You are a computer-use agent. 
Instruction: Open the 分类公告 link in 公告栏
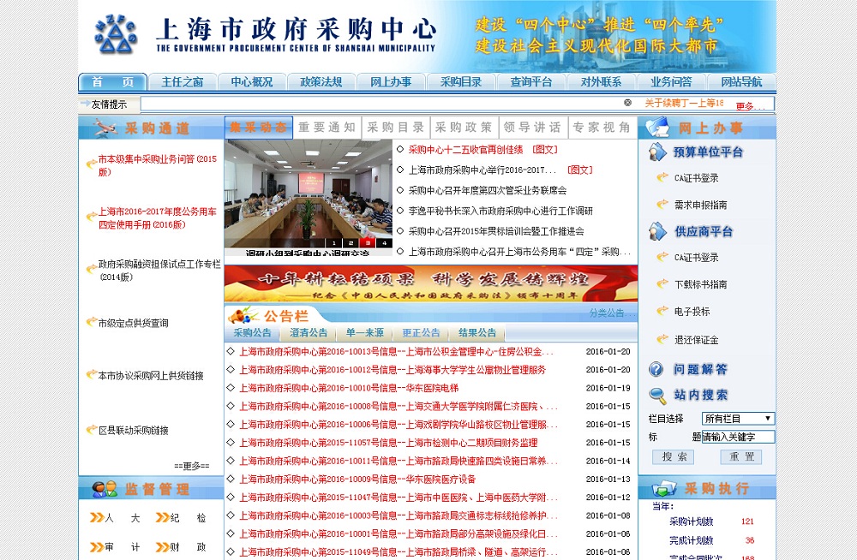[612, 313]
